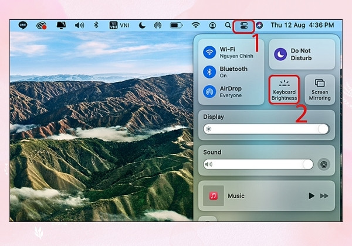Toggle Do Not Disturb moon button
This screenshot has width=352, height=246.
(280, 54)
